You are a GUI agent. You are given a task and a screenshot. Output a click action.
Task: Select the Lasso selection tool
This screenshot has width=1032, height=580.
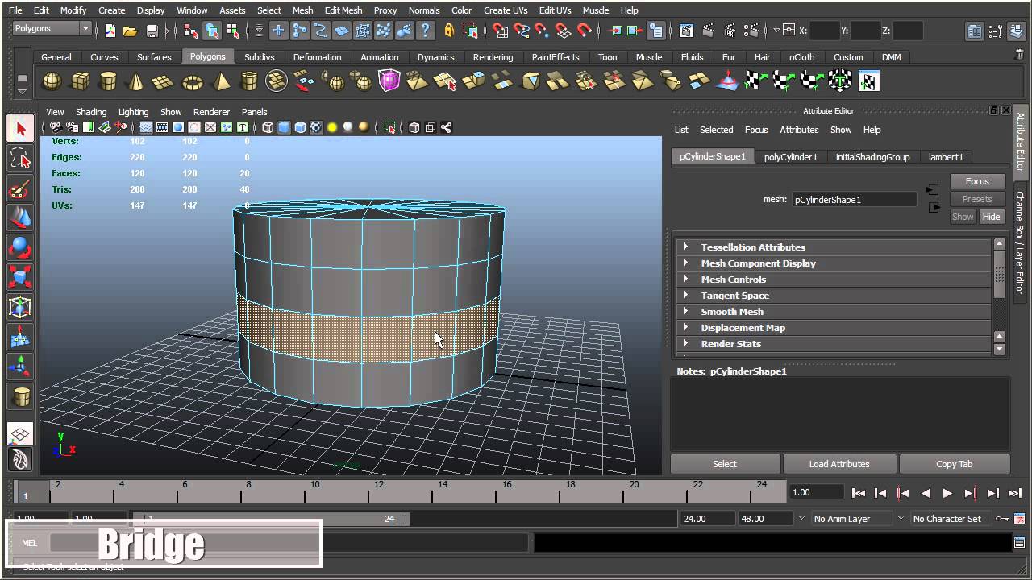[20, 159]
